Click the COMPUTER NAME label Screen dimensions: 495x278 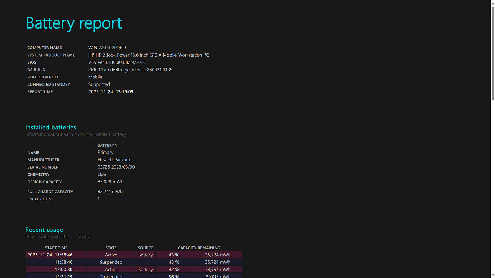(x=45, y=48)
